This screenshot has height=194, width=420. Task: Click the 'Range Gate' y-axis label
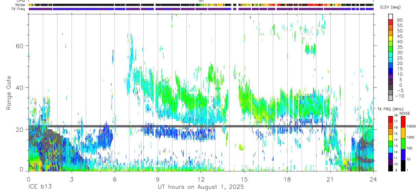[x=9, y=93]
